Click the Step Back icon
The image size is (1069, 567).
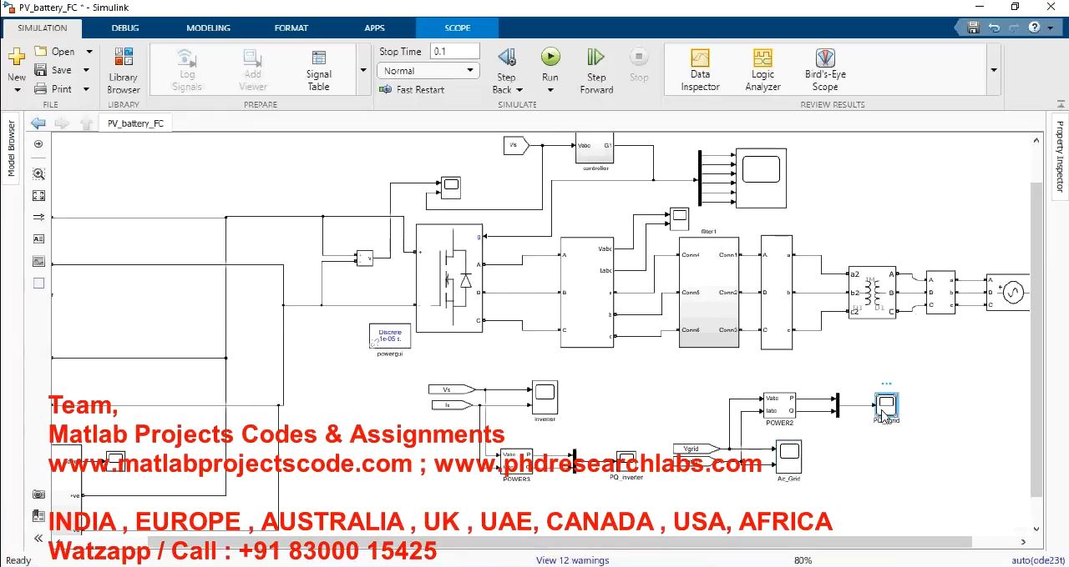506,58
